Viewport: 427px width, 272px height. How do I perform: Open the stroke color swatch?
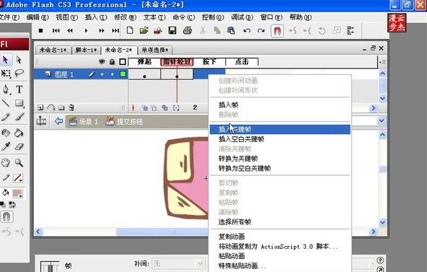point(17,177)
